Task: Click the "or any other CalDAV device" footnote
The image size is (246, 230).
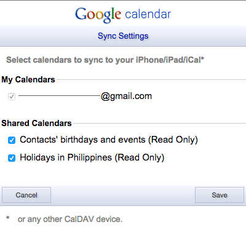Action: coord(70,219)
